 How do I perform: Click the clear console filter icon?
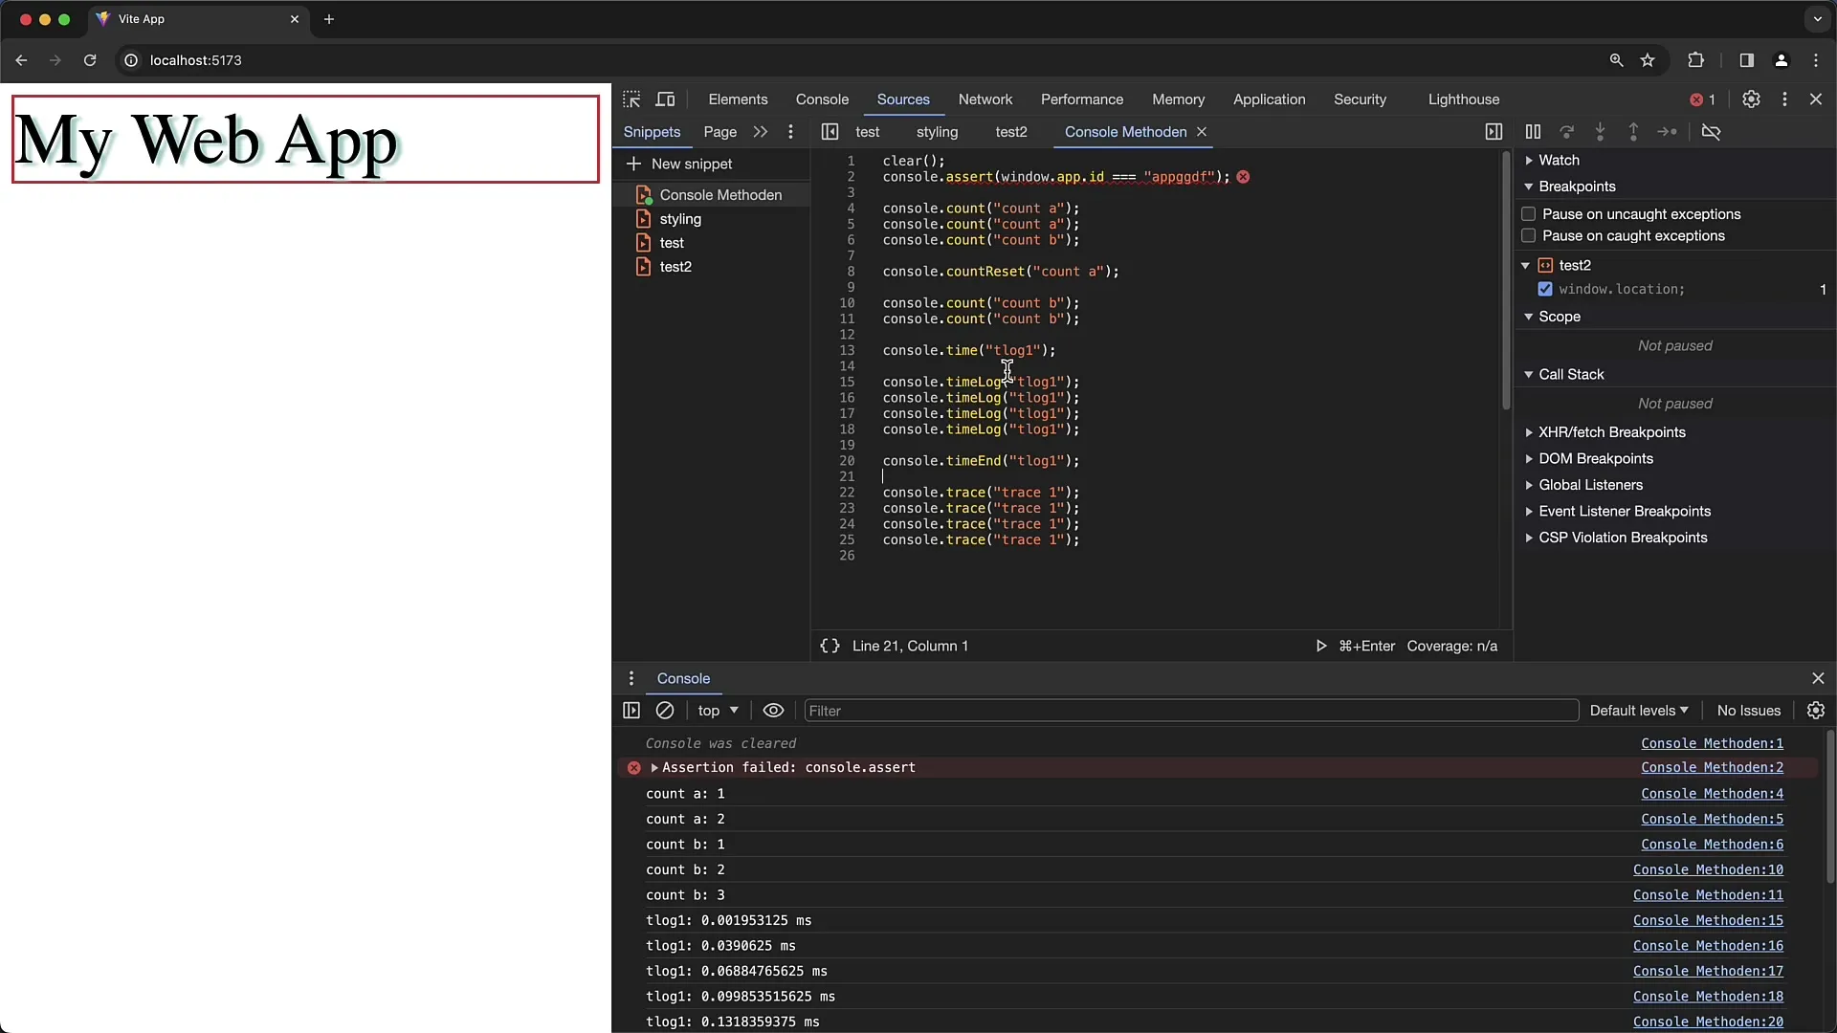tap(665, 710)
